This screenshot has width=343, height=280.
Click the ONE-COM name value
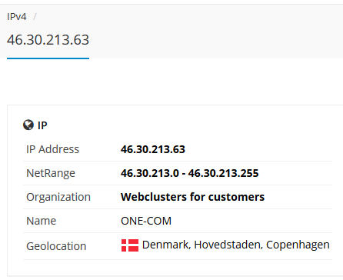pyautogui.click(x=146, y=221)
